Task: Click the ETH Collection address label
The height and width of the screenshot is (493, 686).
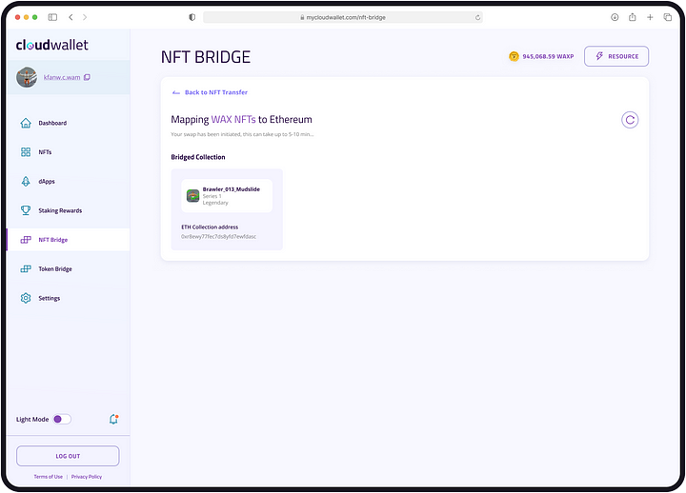Action: click(x=210, y=227)
